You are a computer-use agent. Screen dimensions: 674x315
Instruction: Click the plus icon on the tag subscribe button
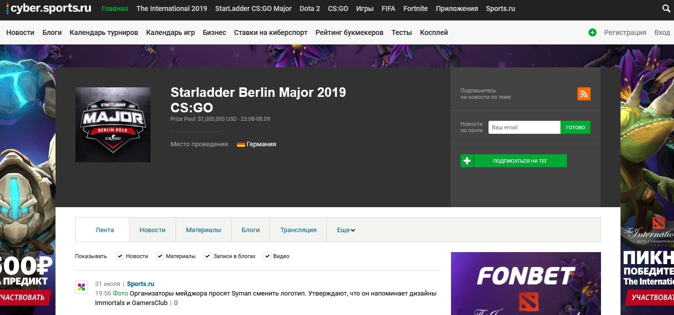pyautogui.click(x=467, y=161)
